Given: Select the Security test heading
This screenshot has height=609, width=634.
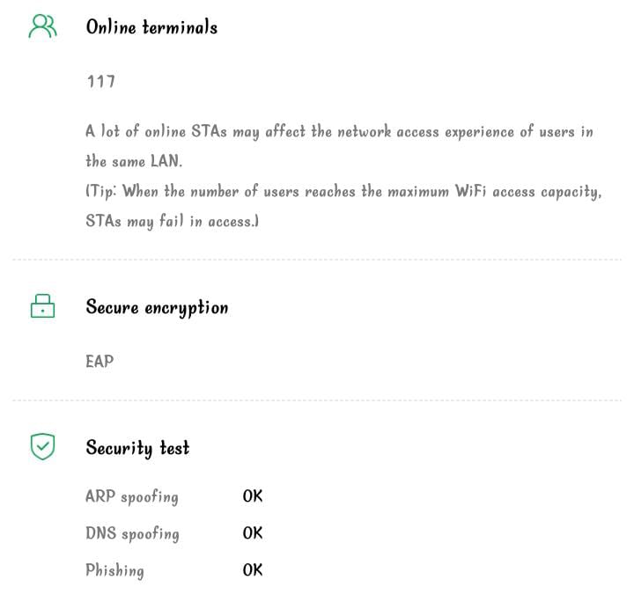Looking at the screenshot, I should point(137,448).
